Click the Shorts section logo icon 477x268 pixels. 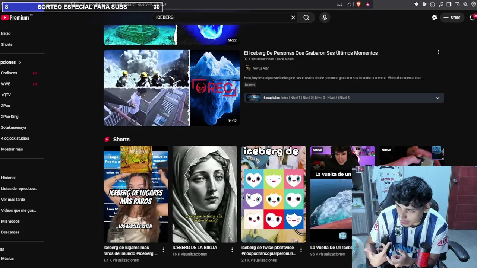click(x=107, y=139)
